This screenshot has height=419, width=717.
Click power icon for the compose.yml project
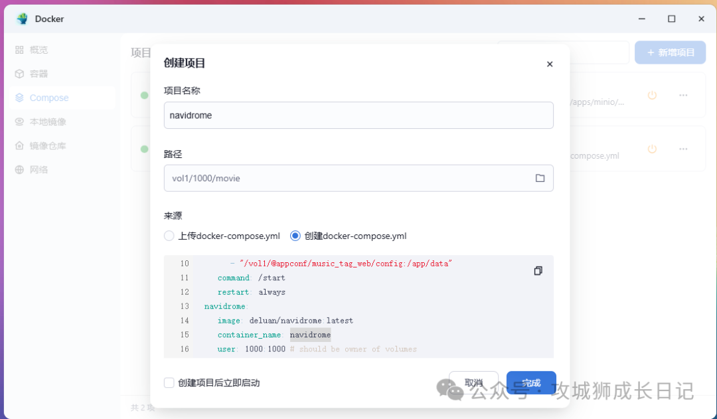652,149
